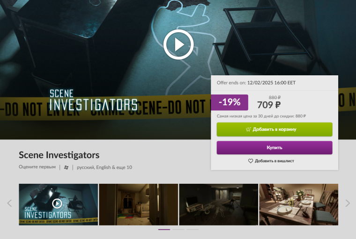Open the dining table screenshot thumbnail
Screen dimensions: 356x239
[299, 204]
